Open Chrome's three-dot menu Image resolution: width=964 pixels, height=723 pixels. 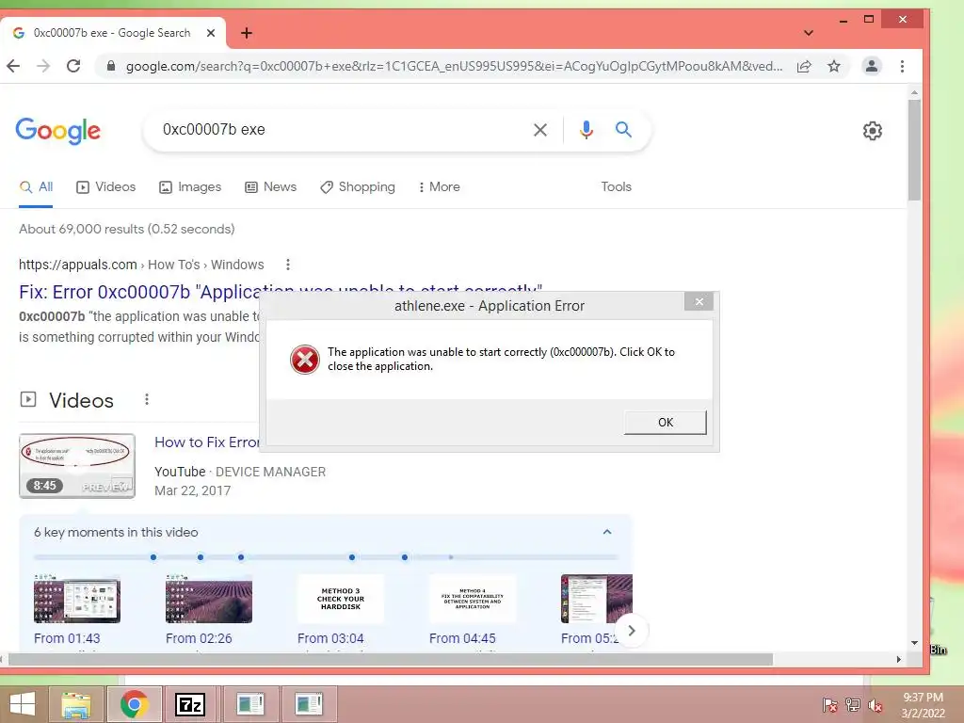(902, 66)
